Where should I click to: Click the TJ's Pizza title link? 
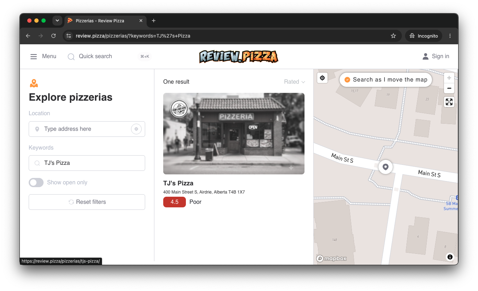(x=178, y=183)
